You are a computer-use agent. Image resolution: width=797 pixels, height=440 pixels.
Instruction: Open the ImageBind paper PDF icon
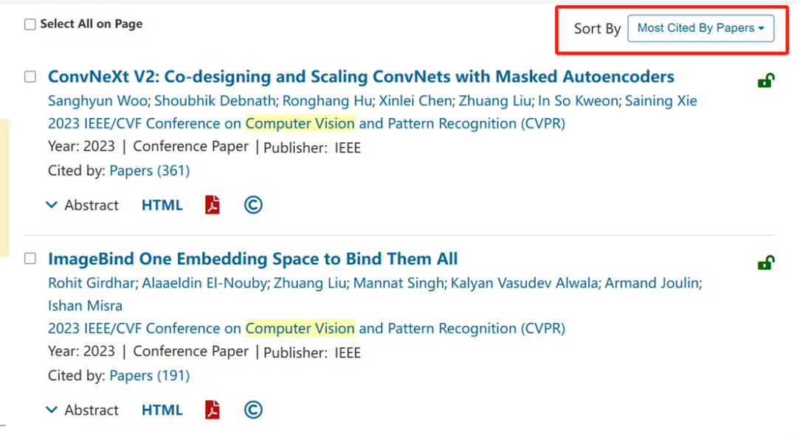click(x=213, y=410)
